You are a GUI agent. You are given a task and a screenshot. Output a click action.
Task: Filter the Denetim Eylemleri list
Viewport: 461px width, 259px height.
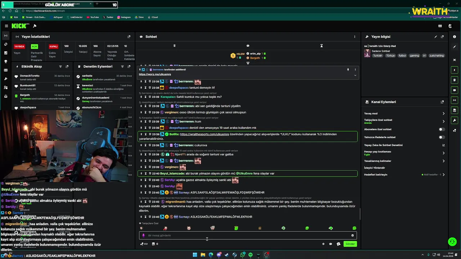click(x=122, y=67)
